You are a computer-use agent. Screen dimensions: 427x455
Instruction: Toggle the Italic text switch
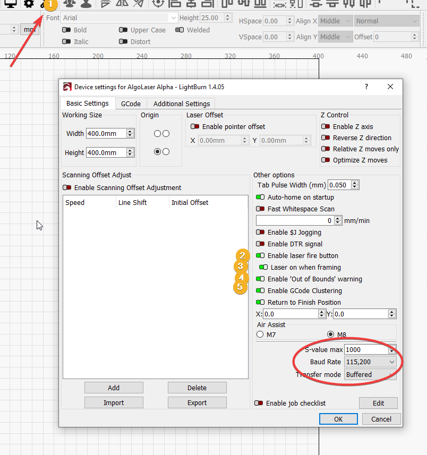coord(66,41)
